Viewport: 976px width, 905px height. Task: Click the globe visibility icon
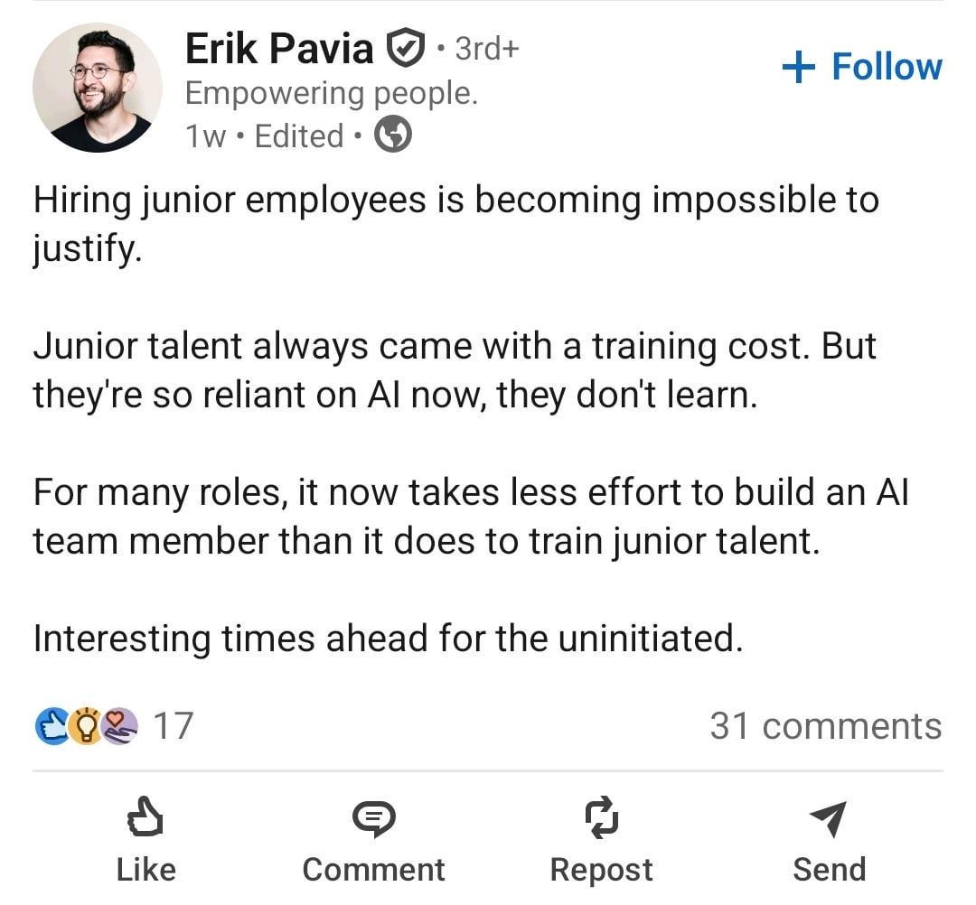393,136
